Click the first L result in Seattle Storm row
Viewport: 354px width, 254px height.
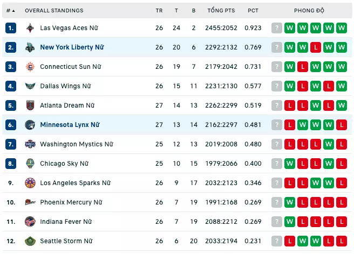pyautogui.click(x=290, y=241)
